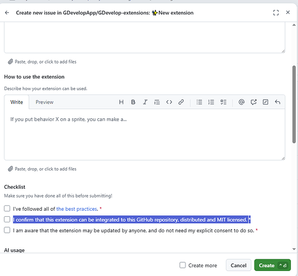Open 'the best practices' link
The width and height of the screenshot is (298, 276).
coord(77,209)
